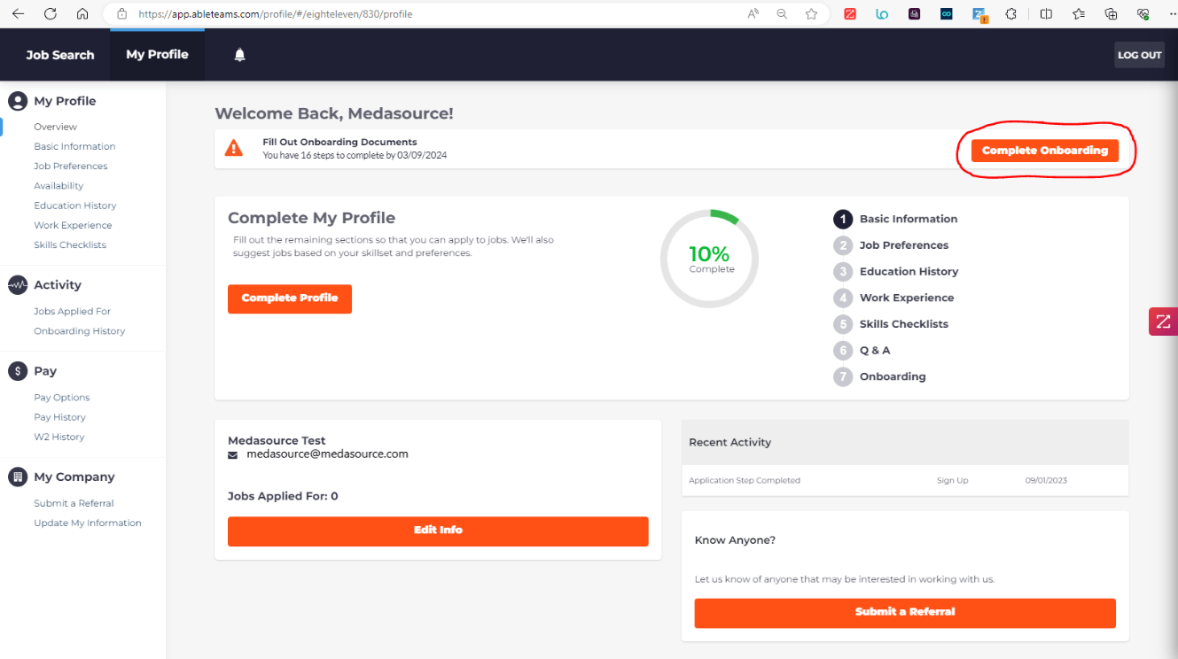Click the My Profile person icon in sidebar

(18, 101)
